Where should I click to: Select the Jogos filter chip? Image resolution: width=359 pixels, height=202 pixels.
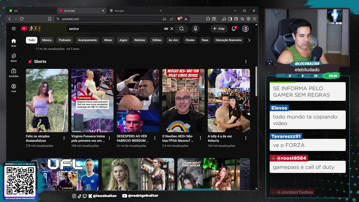coord(123,40)
